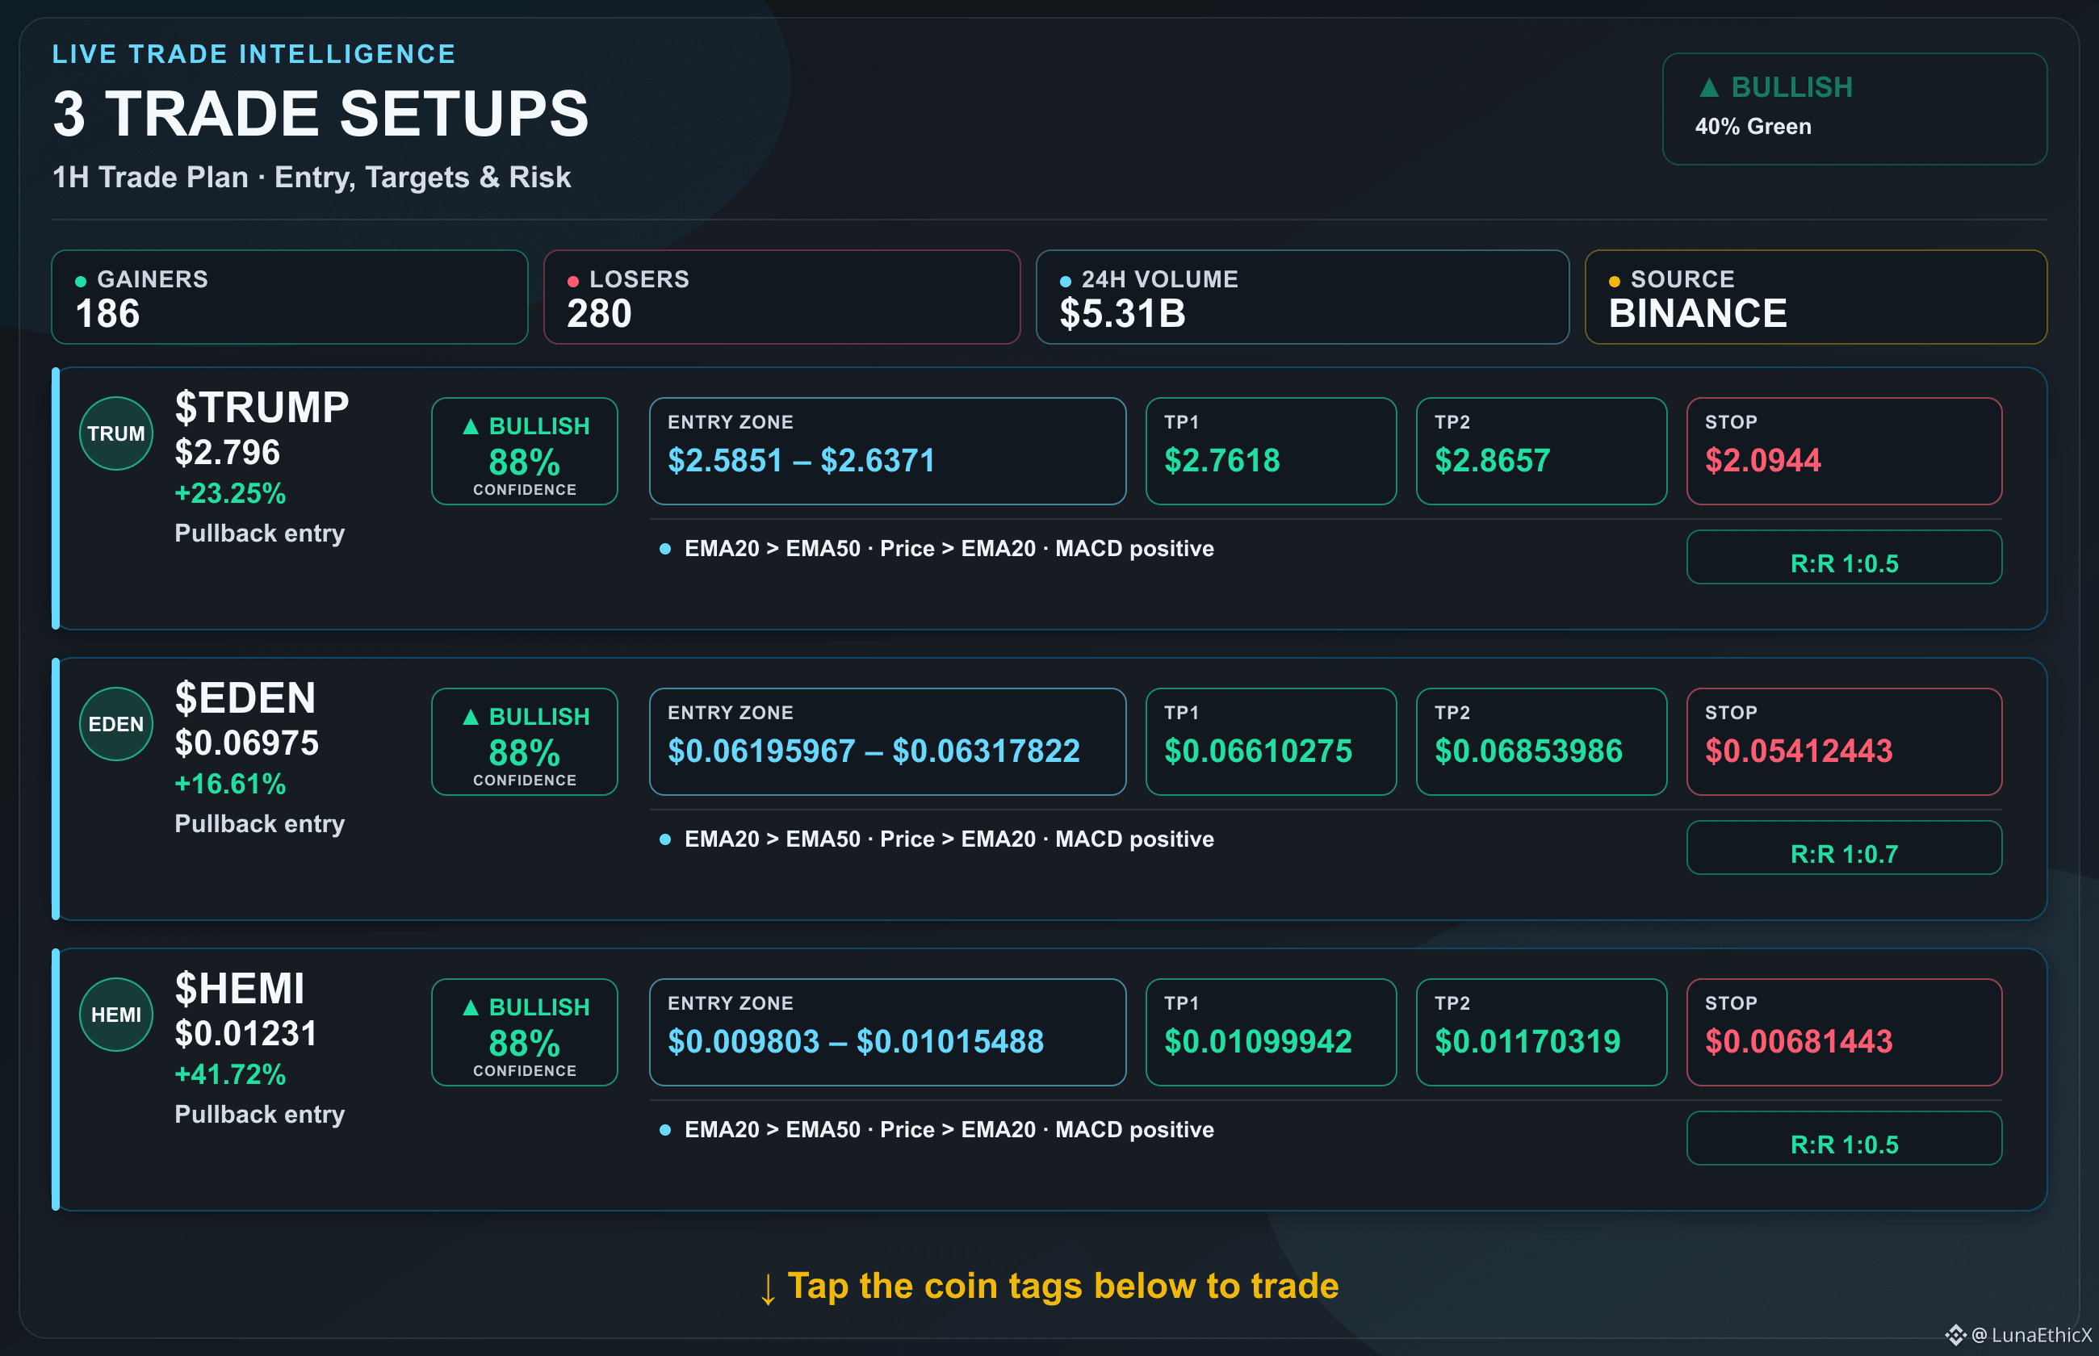The image size is (2099, 1356).
Task: Click the Pullback entry label under $HEMI
Action: (x=260, y=1115)
